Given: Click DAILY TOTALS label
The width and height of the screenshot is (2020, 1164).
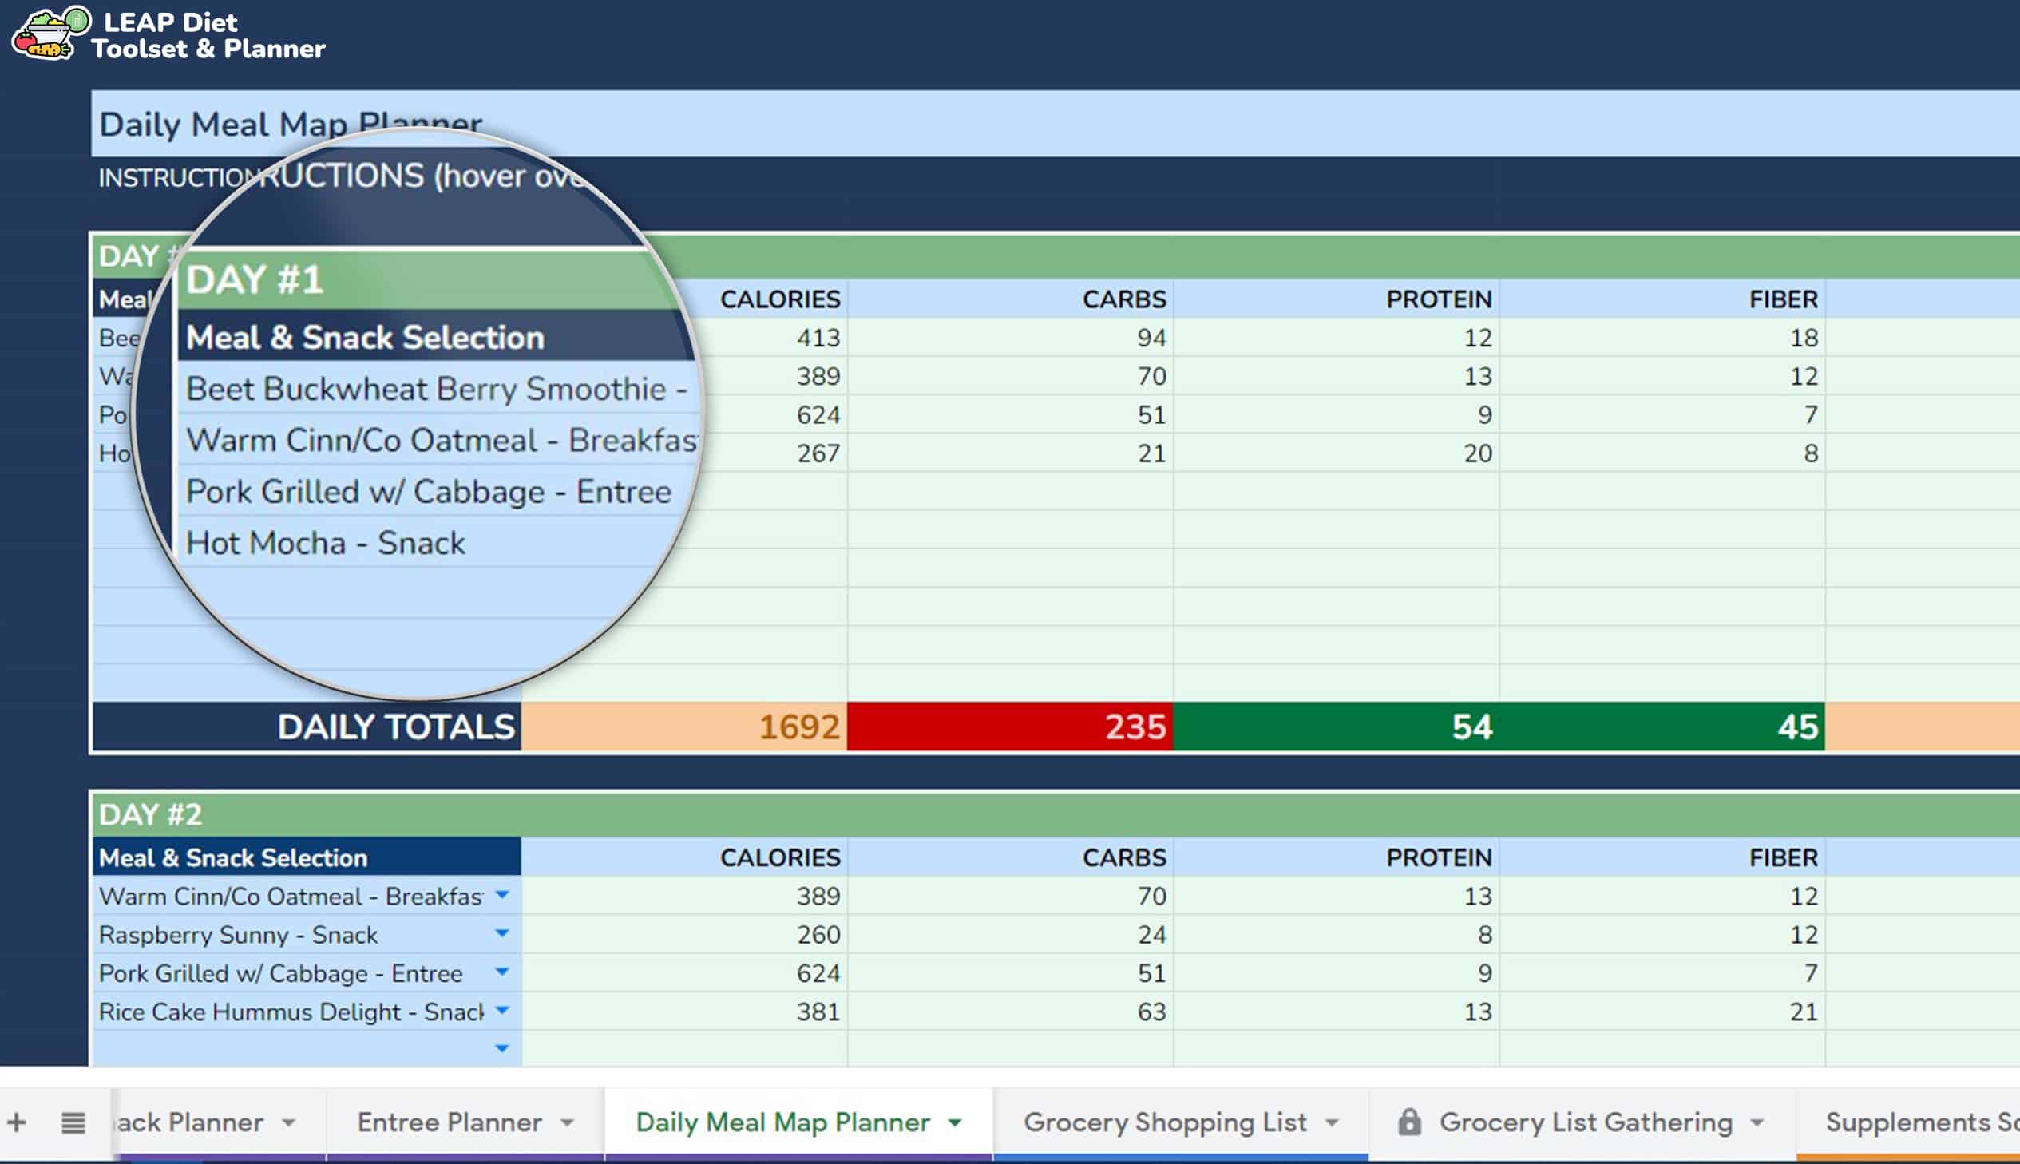Looking at the screenshot, I should click(x=397, y=727).
